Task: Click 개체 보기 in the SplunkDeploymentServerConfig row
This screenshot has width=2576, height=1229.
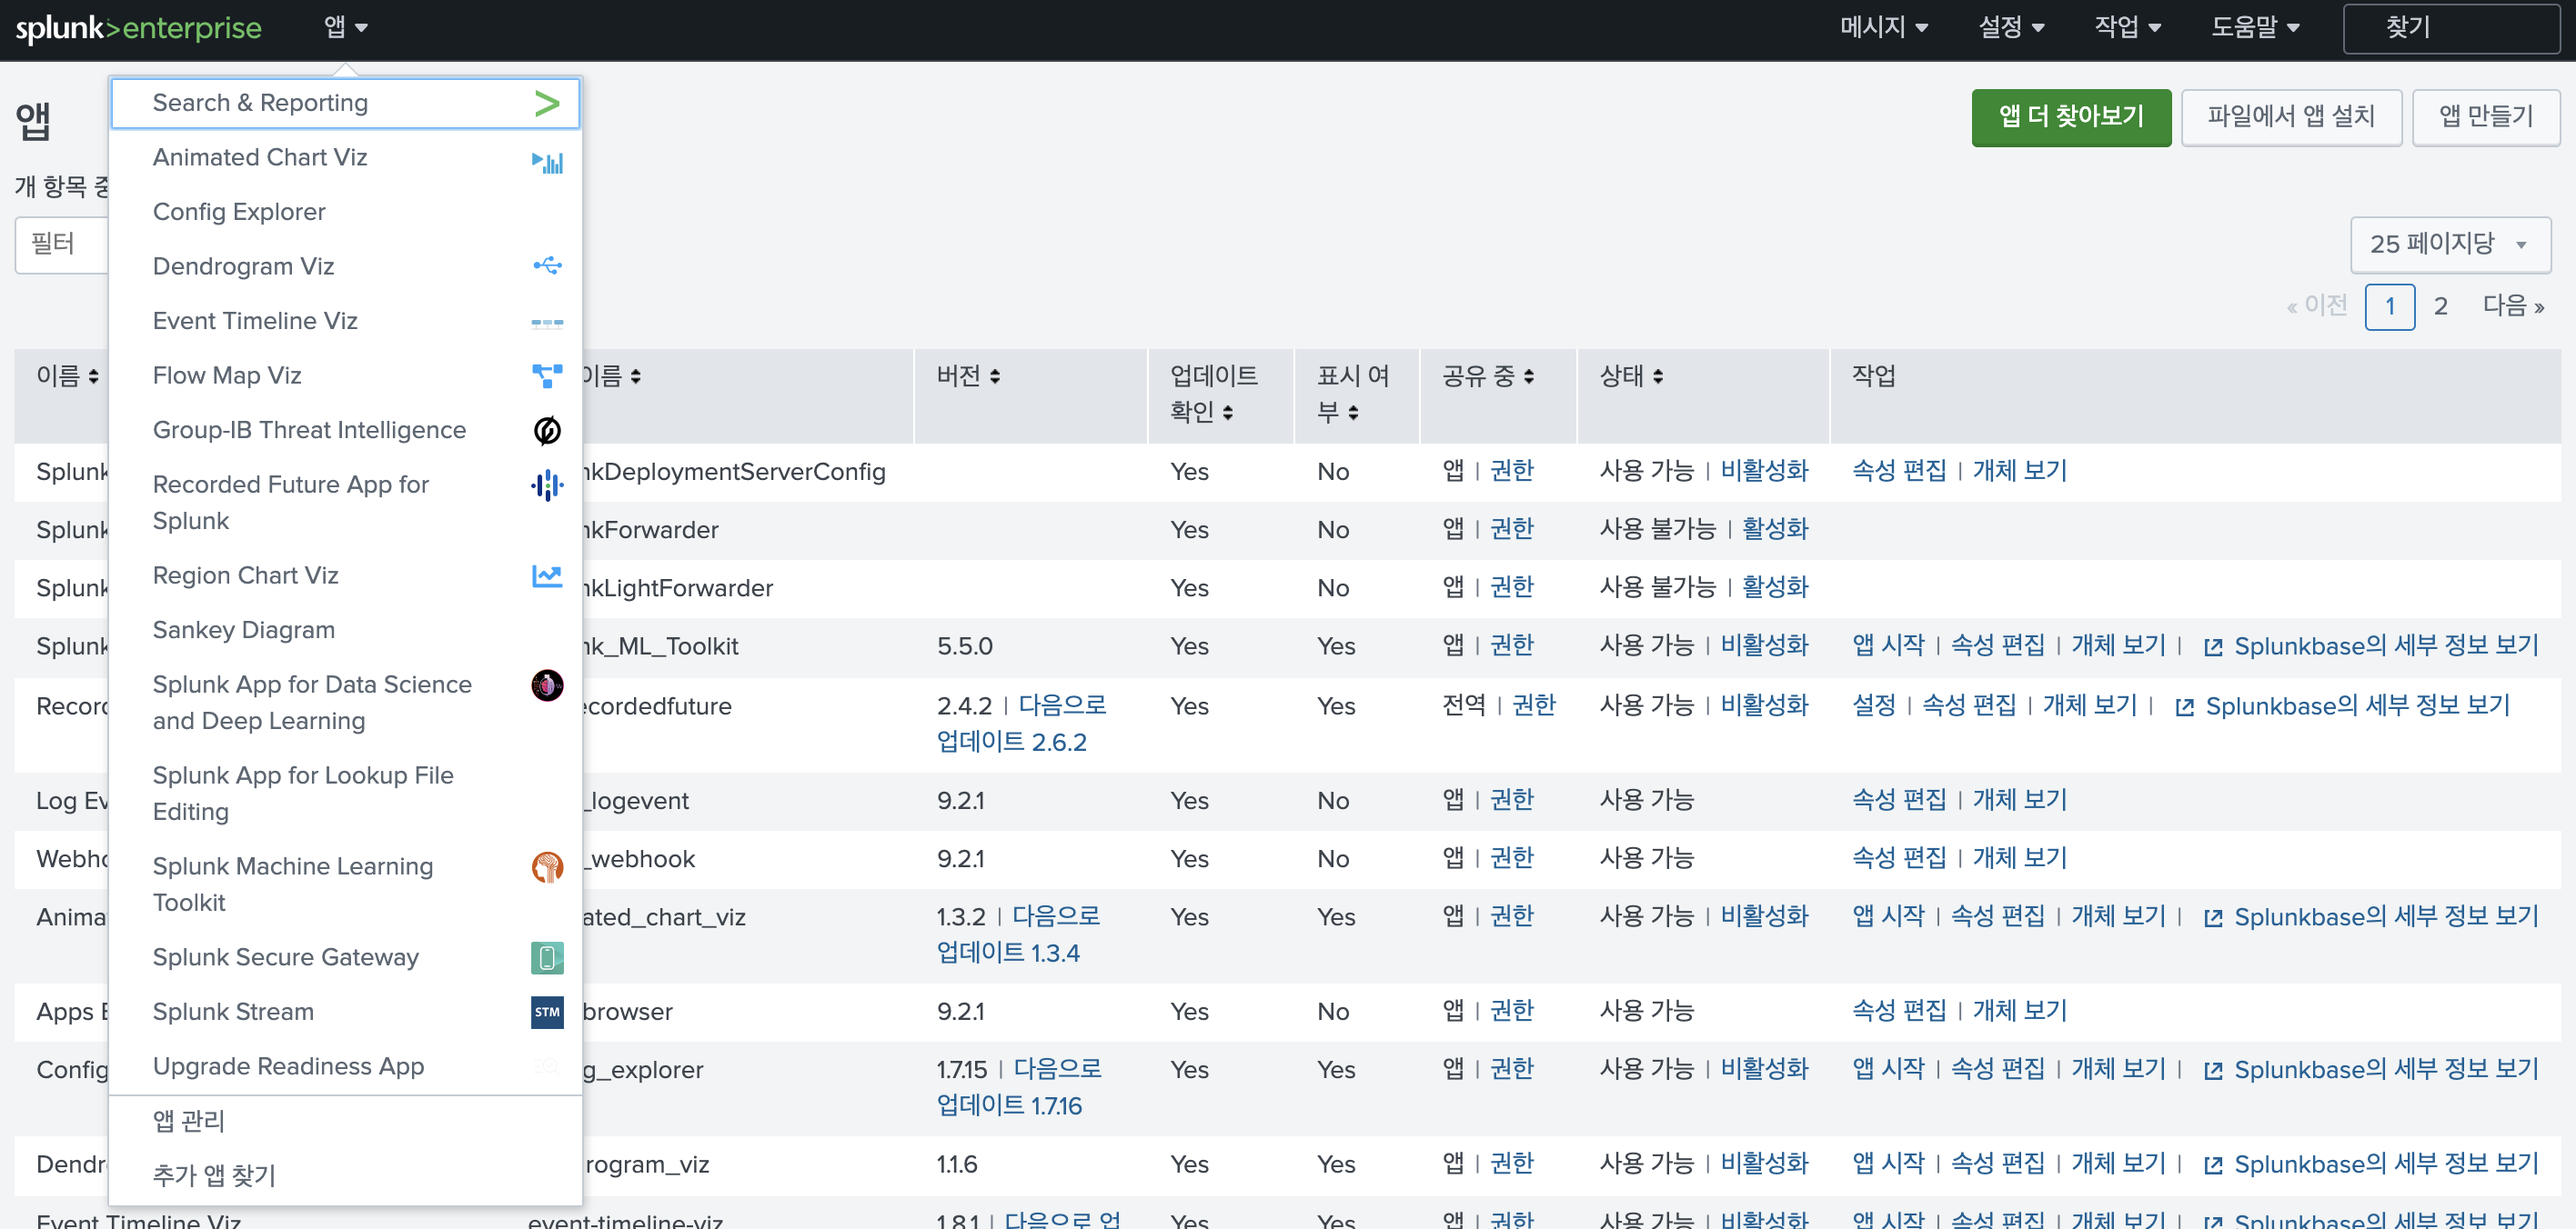Action: click(2020, 472)
